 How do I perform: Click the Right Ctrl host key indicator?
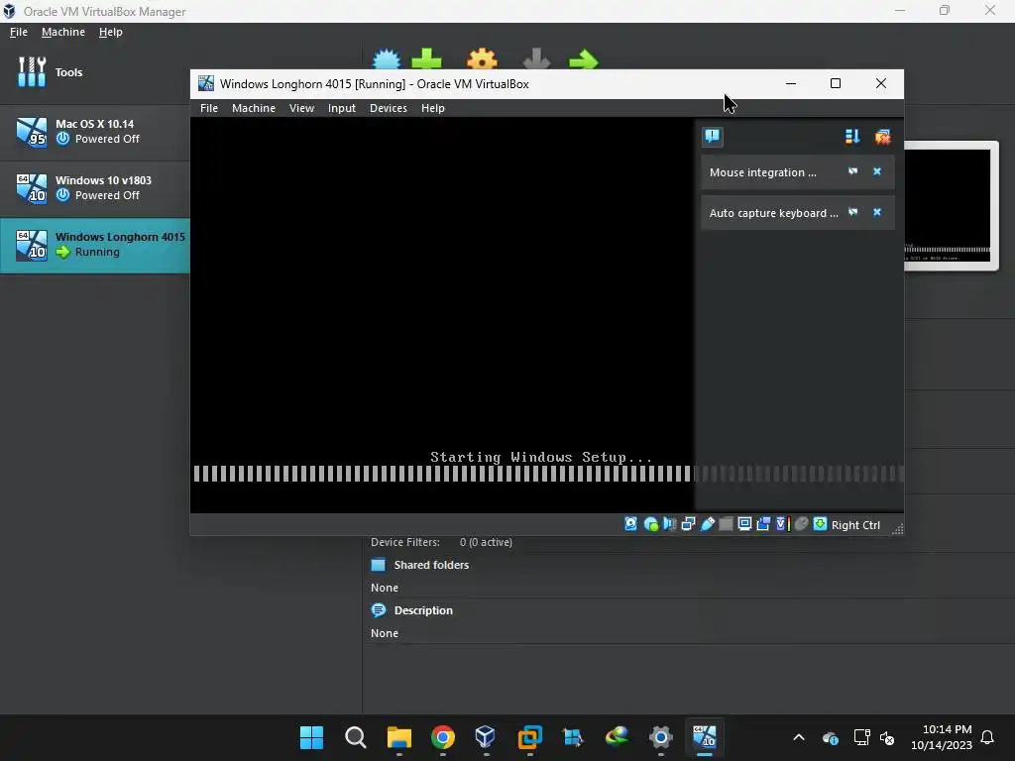point(855,525)
